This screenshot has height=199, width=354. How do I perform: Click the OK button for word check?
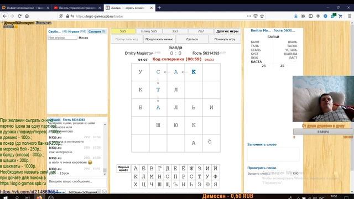(x=295, y=174)
